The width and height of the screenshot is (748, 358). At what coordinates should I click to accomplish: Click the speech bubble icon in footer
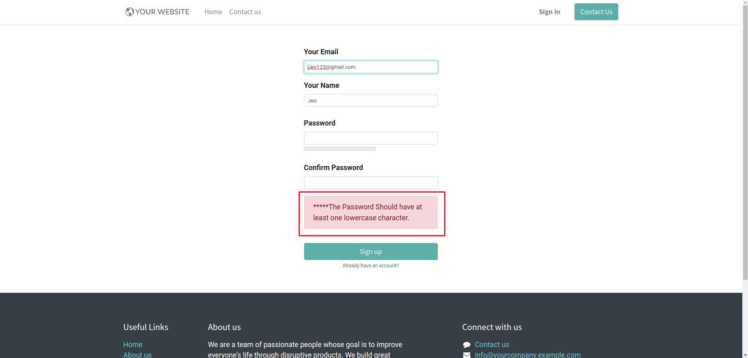[x=467, y=345]
